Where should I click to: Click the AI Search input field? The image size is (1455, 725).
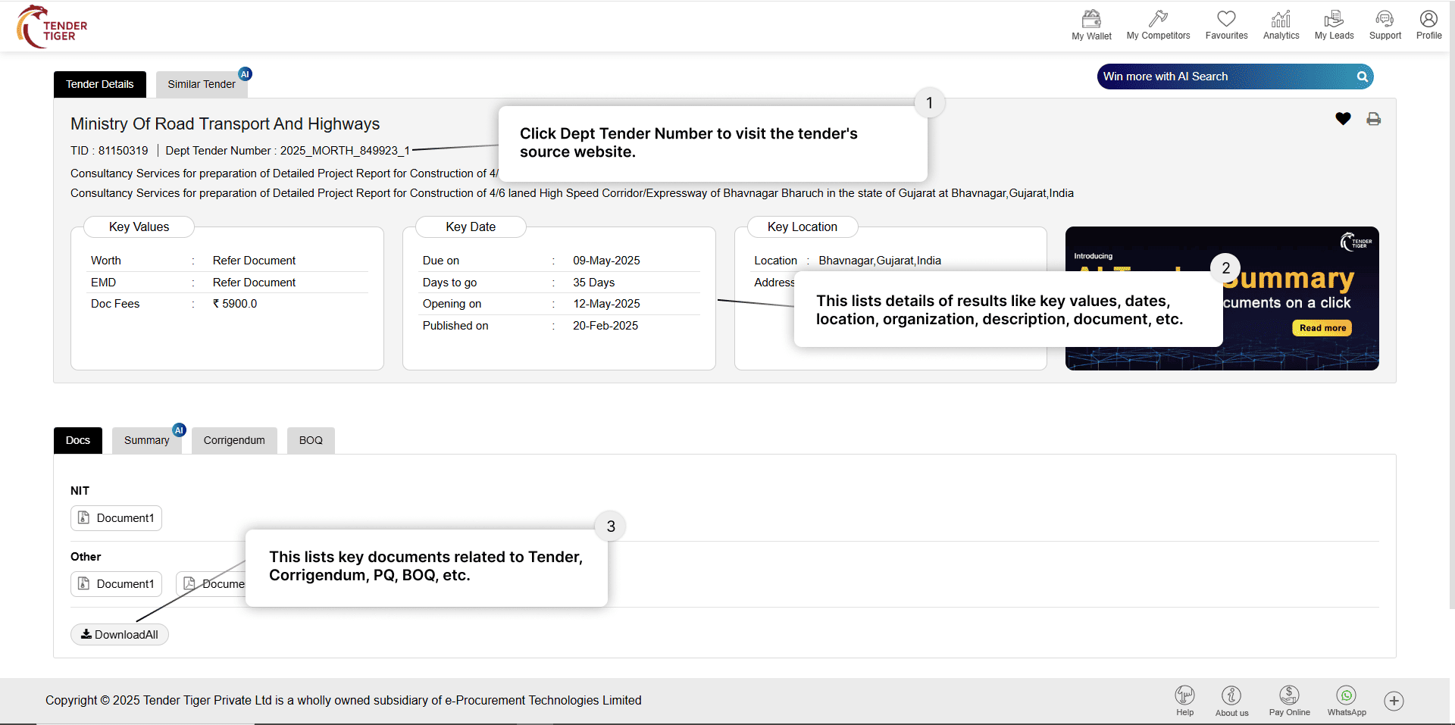click(x=1224, y=77)
